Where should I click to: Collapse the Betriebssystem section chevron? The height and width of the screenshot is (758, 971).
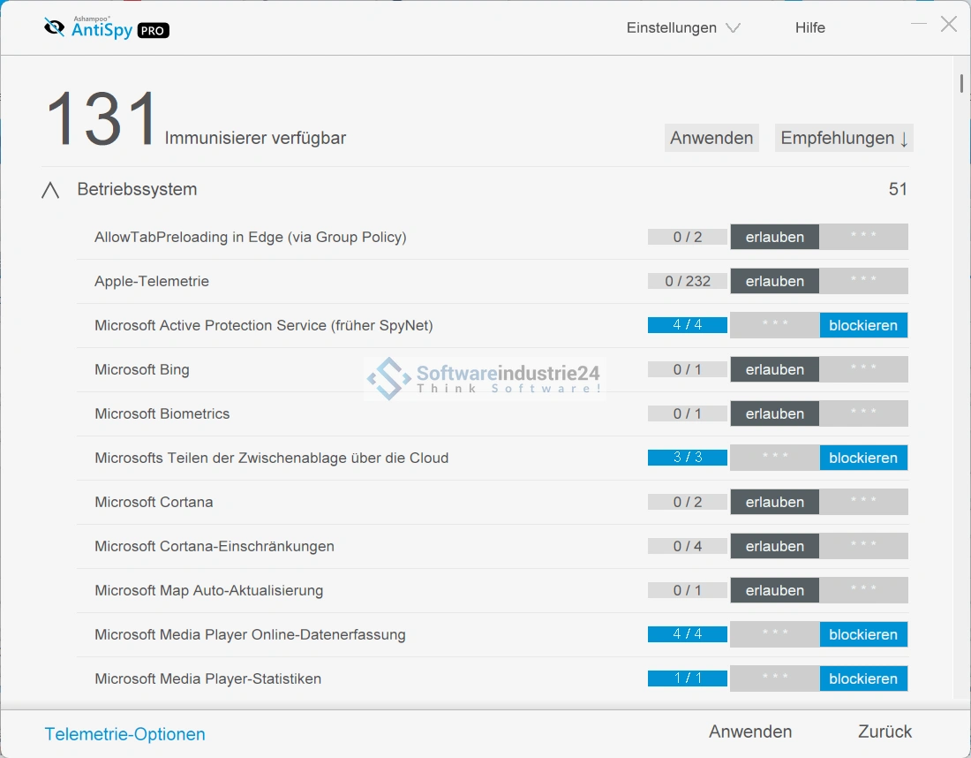(x=51, y=190)
